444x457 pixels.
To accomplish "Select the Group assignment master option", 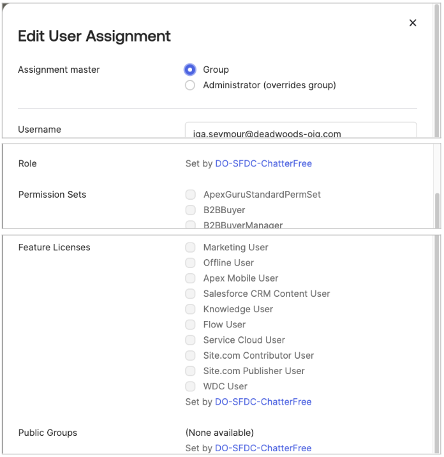I will coord(190,70).
